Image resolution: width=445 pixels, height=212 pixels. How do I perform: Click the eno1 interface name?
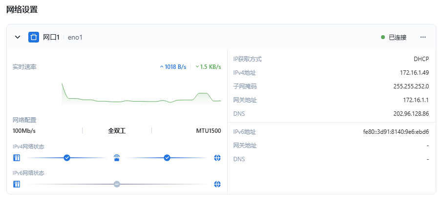[x=75, y=37]
